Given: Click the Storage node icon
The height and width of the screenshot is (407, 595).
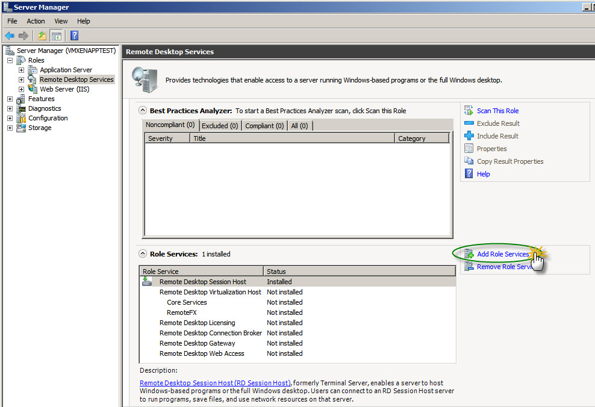Looking at the screenshot, I should point(21,128).
